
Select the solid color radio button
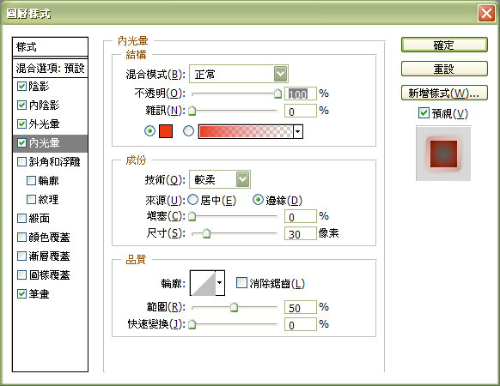pyautogui.click(x=149, y=131)
